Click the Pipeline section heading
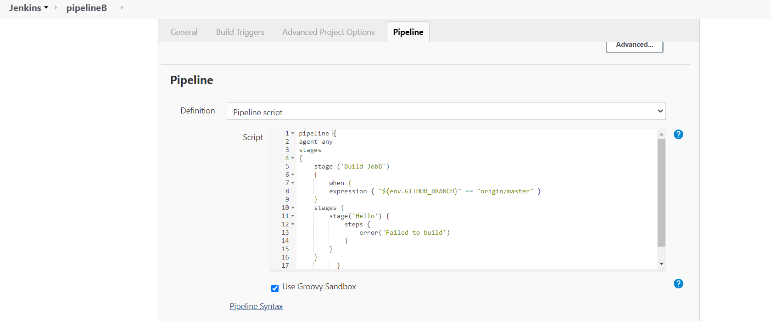Image resolution: width=771 pixels, height=321 pixels. click(191, 80)
